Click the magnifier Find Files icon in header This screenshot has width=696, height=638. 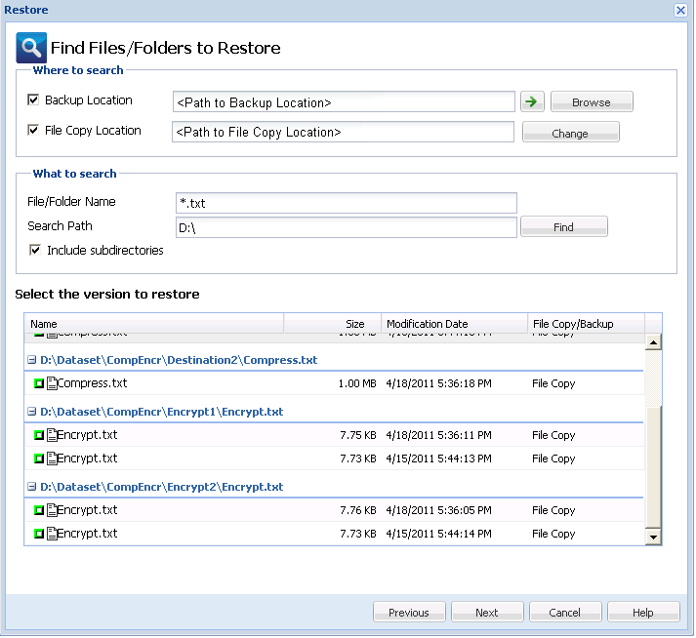tap(31, 48)
